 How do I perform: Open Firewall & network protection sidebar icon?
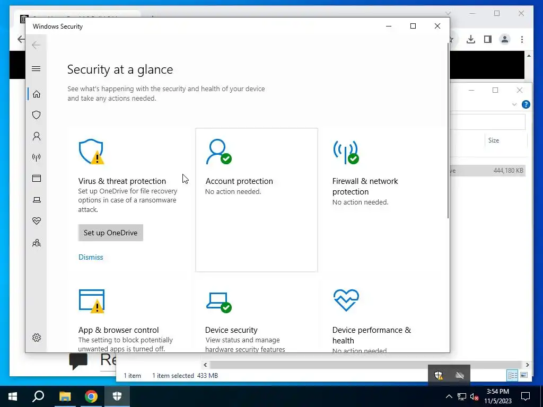click(x=37, y=157)
